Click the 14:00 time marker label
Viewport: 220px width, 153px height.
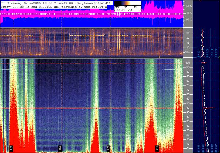point(109,148)
